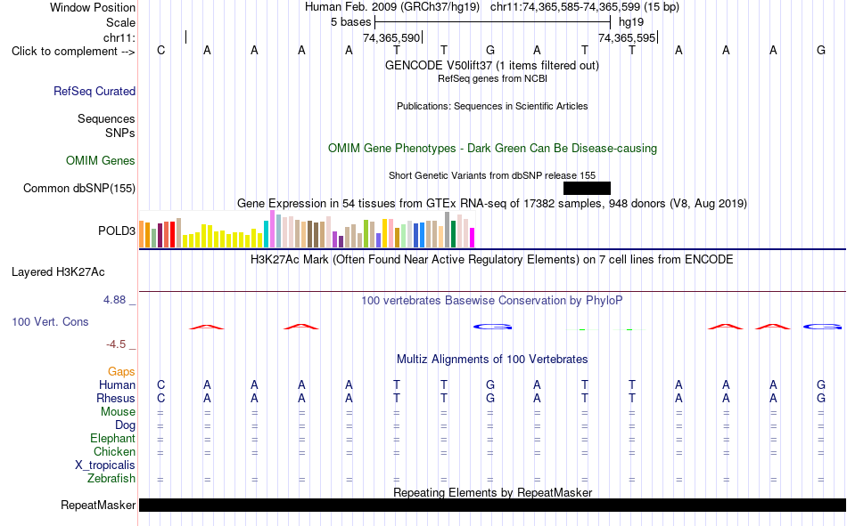
Task: Click the 4.88 PhyloP upper scale value
Action: tap(115, 300)
